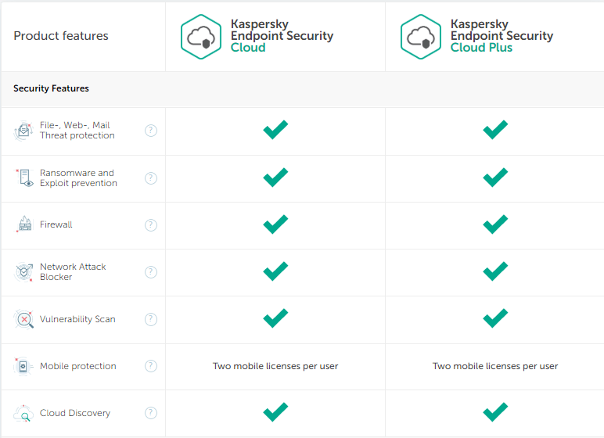The image size is (604, 438).
Task: Click the Kaspersky Endpoint Security Cloud title
Action: click(x=282, y=35)
